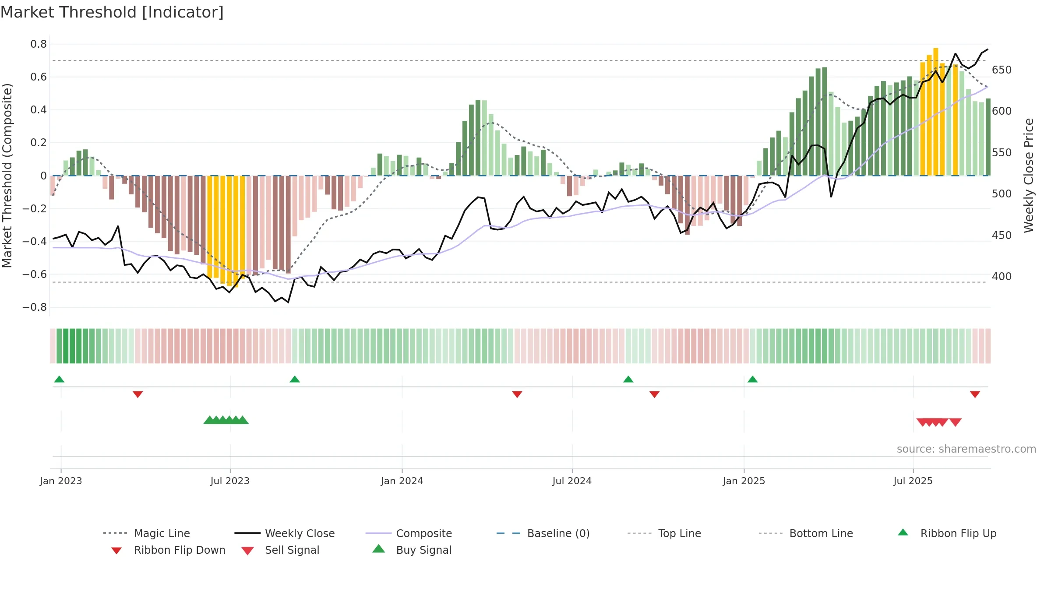Click the −0.6 left-axis tick label
The width and height of the screenshot is (1051, 591).
click(35, 274)
